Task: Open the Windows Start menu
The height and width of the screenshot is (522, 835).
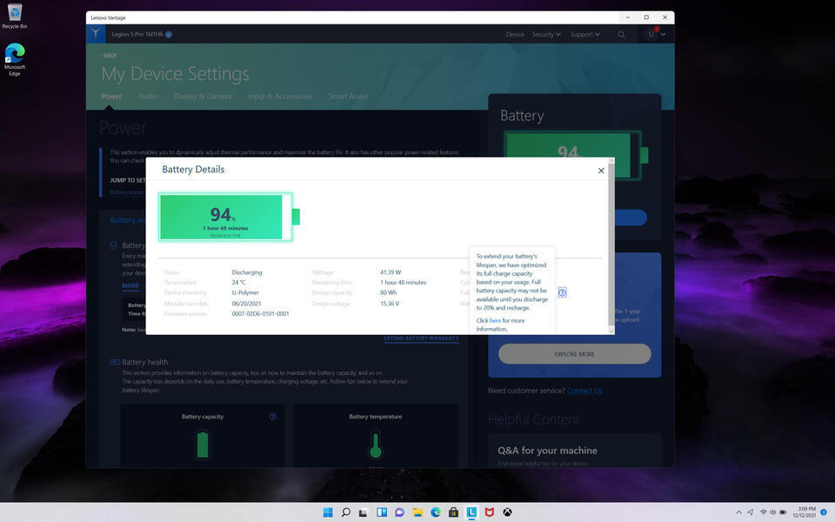Action: pyautogui.click(x=328, y=512)
